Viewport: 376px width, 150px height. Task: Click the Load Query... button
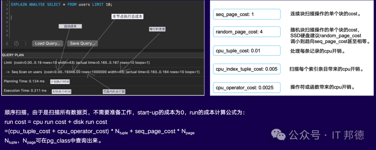tap(47, 43)
